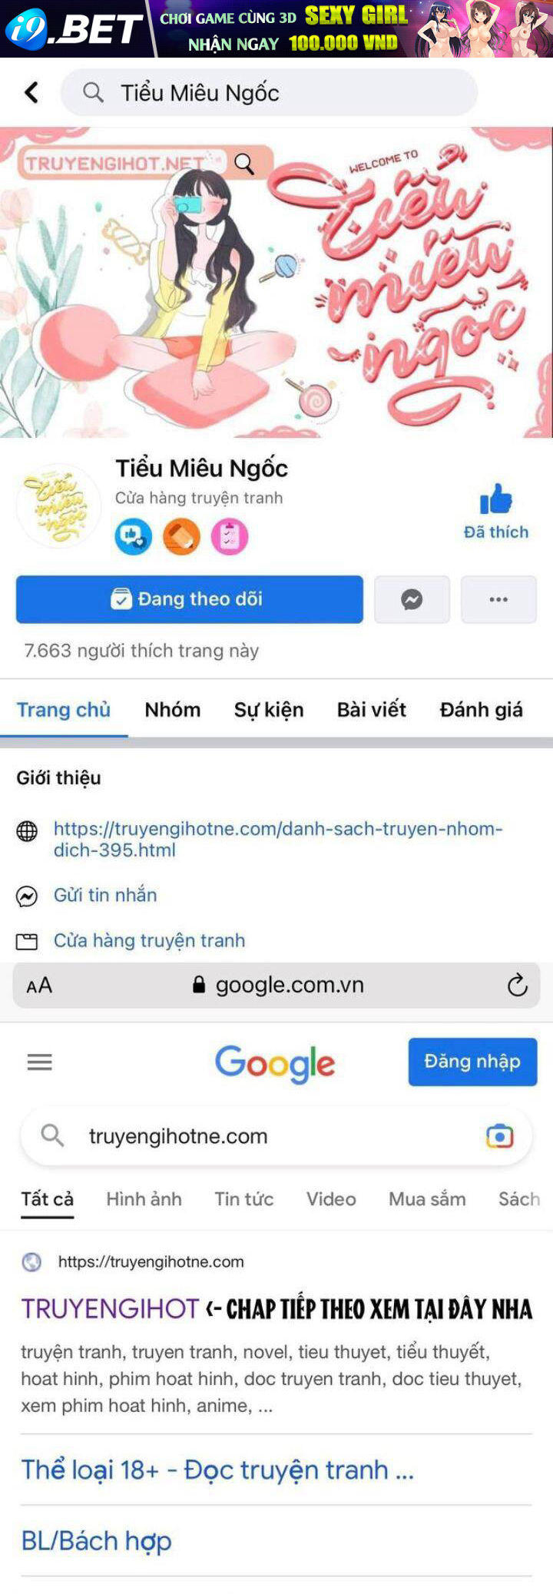Click the Đăng nhập button
The image size is (553, 1594).
coord(472,1062)
